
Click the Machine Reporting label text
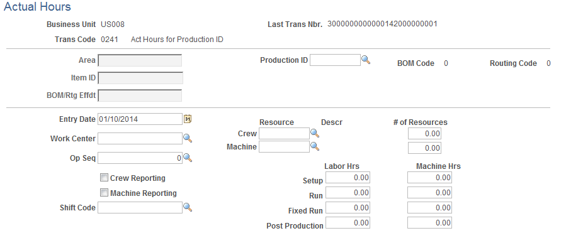point(144,193)
